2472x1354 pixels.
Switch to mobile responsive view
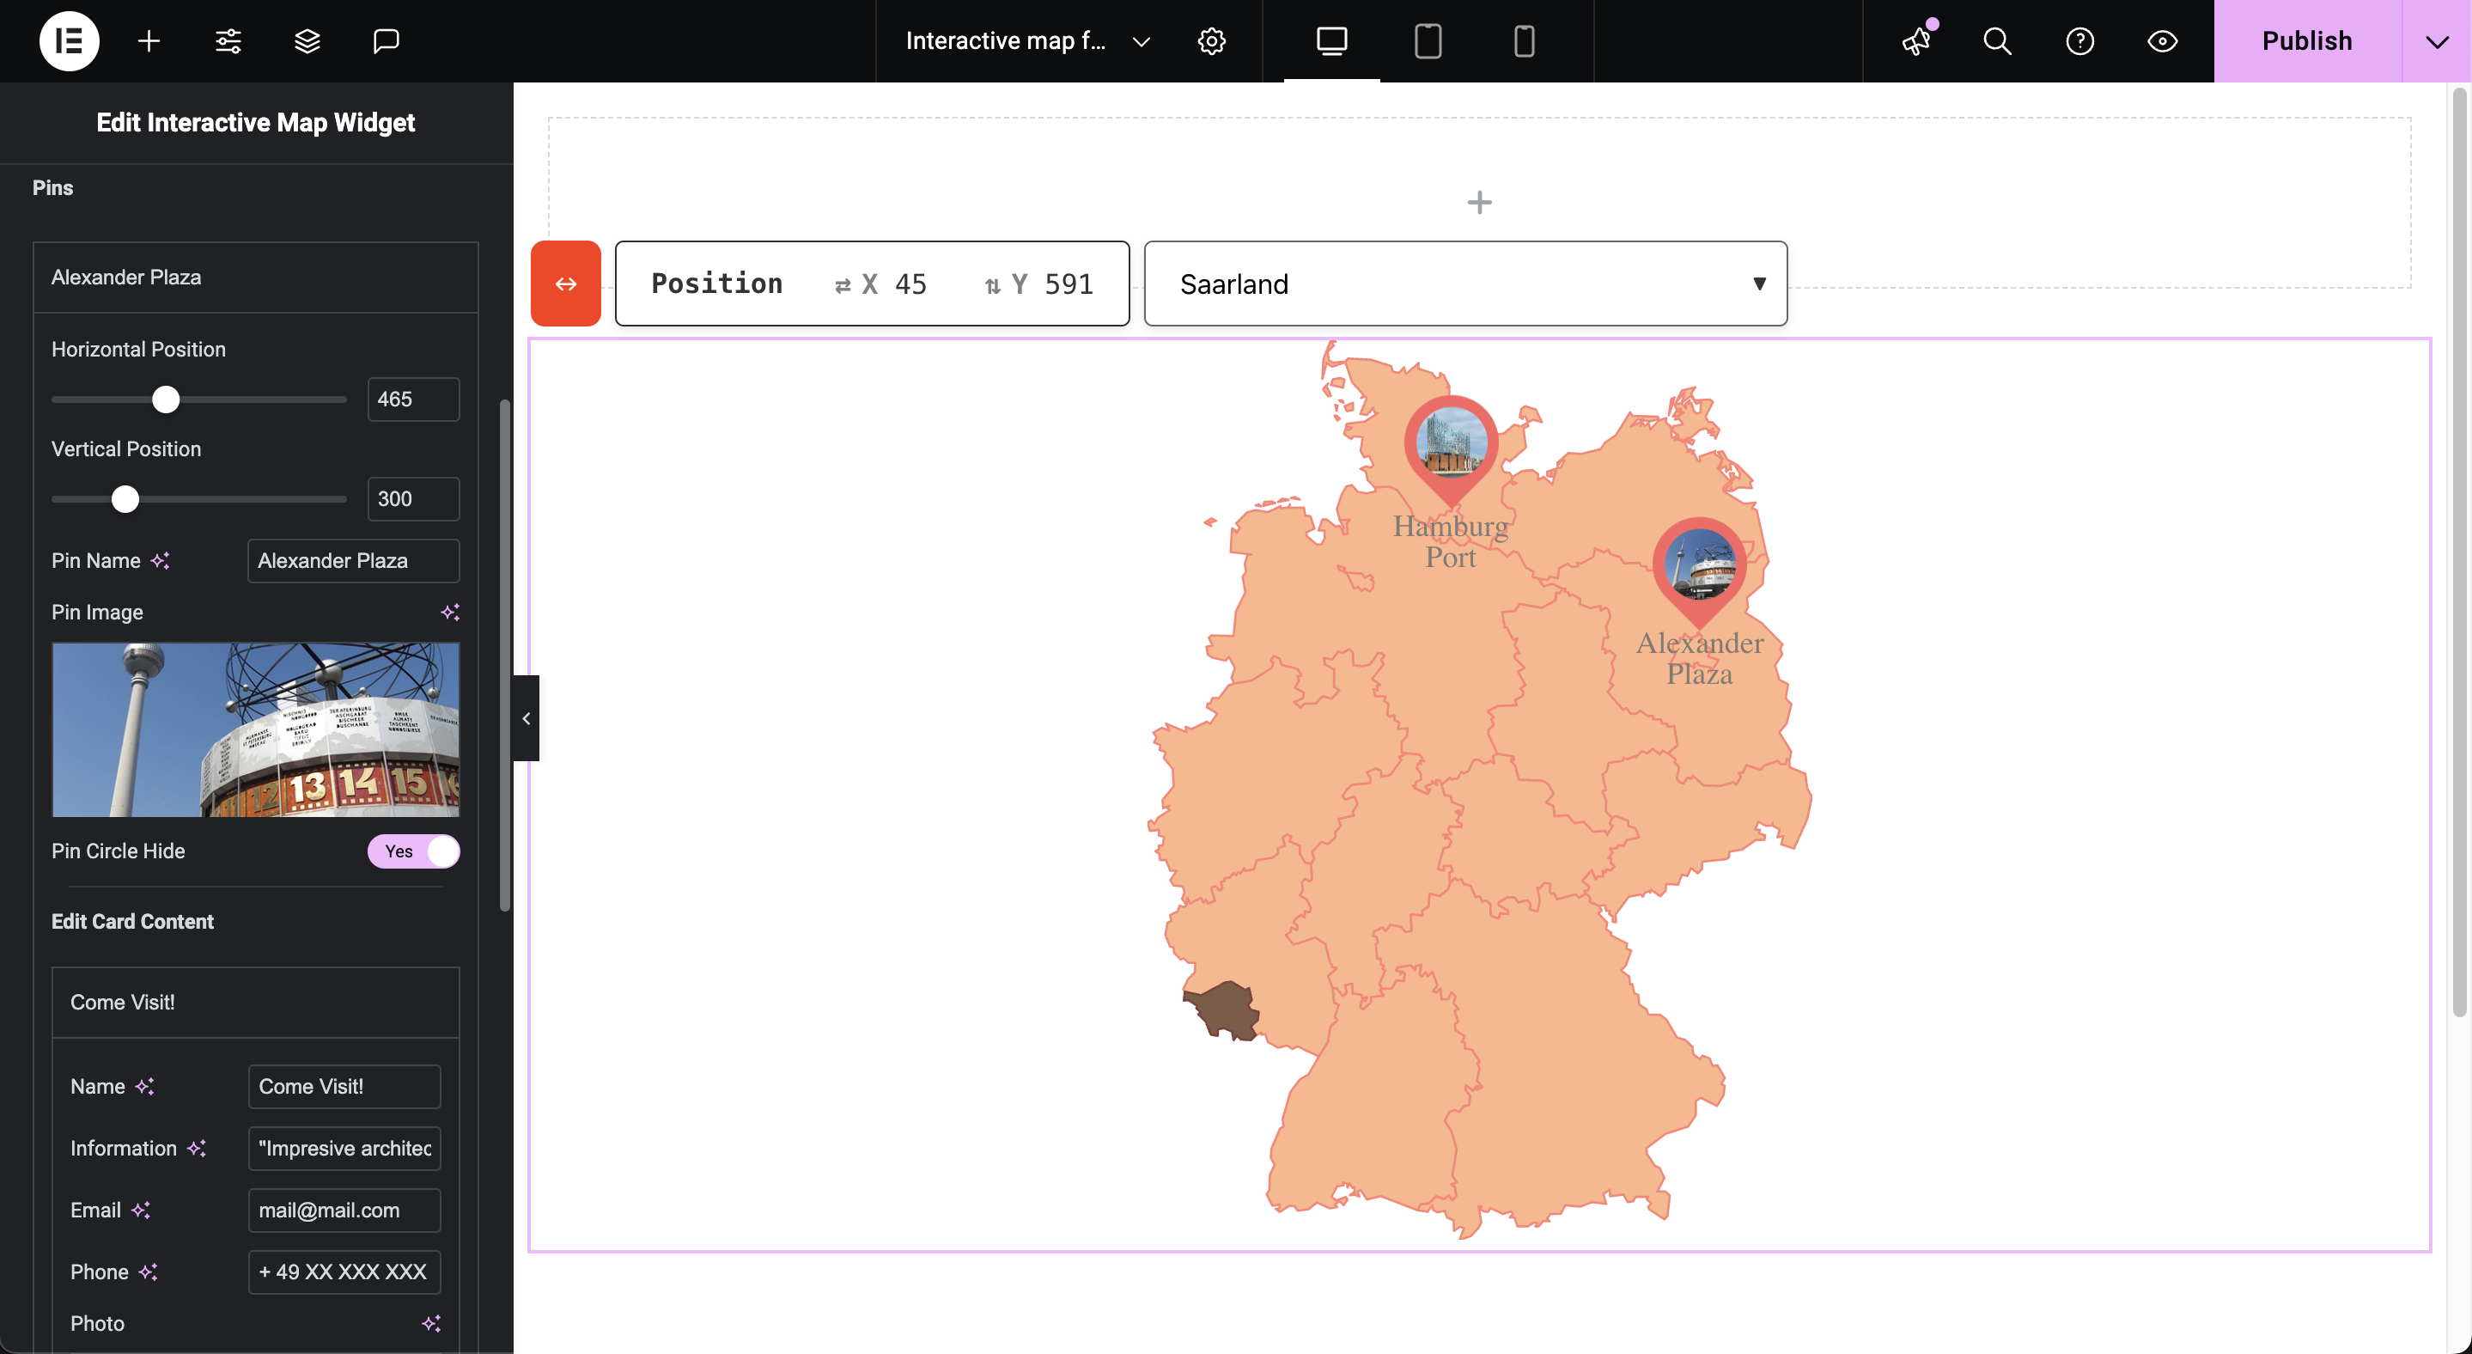tap(1524, 41)
